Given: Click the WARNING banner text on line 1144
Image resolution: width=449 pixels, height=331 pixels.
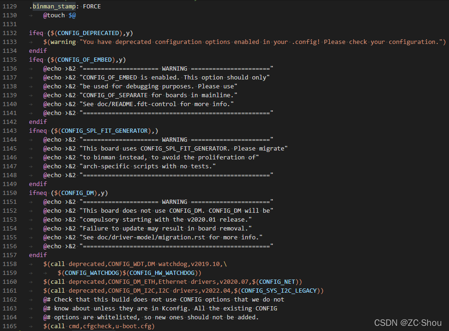Looking at the screenshot, I should [x=174, y=140].
